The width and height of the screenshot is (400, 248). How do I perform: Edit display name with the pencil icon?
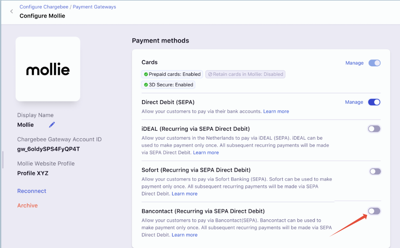pyautogui.click(x=52, y=124)
